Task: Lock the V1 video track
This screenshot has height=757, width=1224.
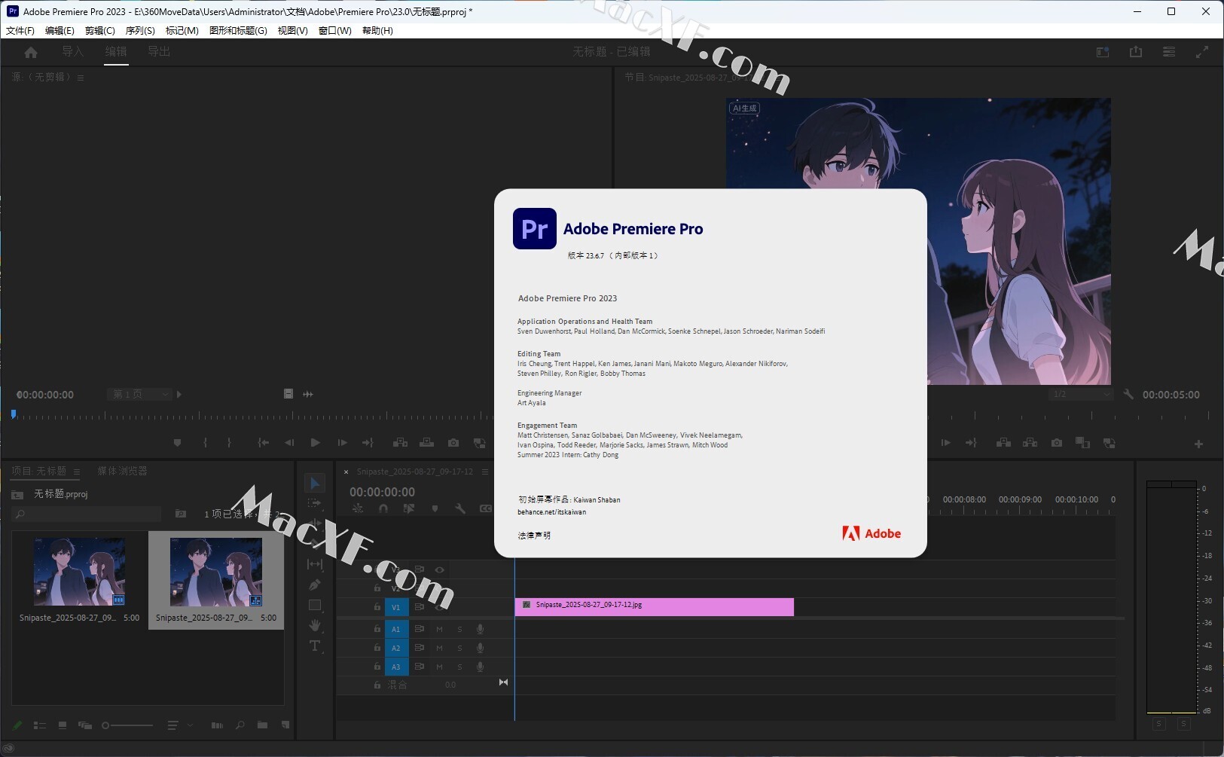Action: (377, 606)
